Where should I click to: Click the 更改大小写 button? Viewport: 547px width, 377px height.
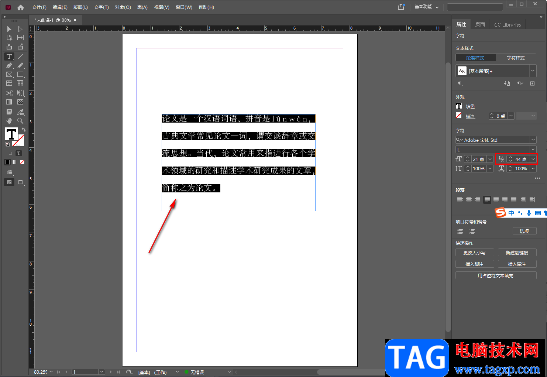tap(475, 253)
